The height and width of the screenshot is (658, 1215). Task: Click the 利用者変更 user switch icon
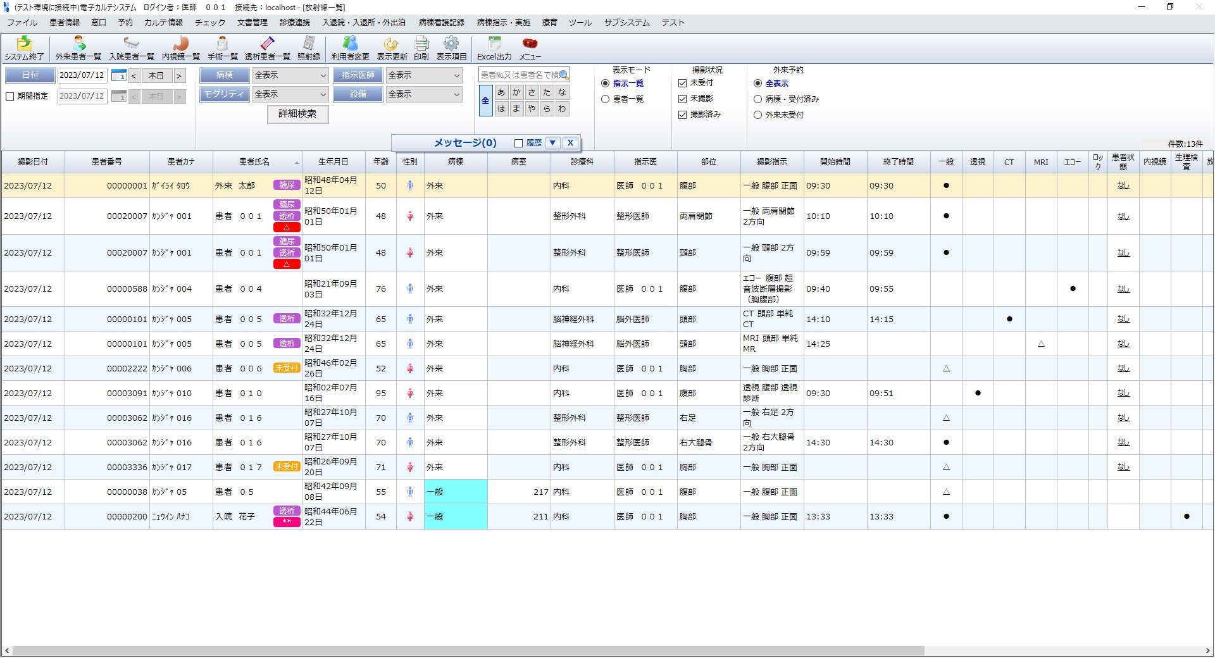click(350, 47)
